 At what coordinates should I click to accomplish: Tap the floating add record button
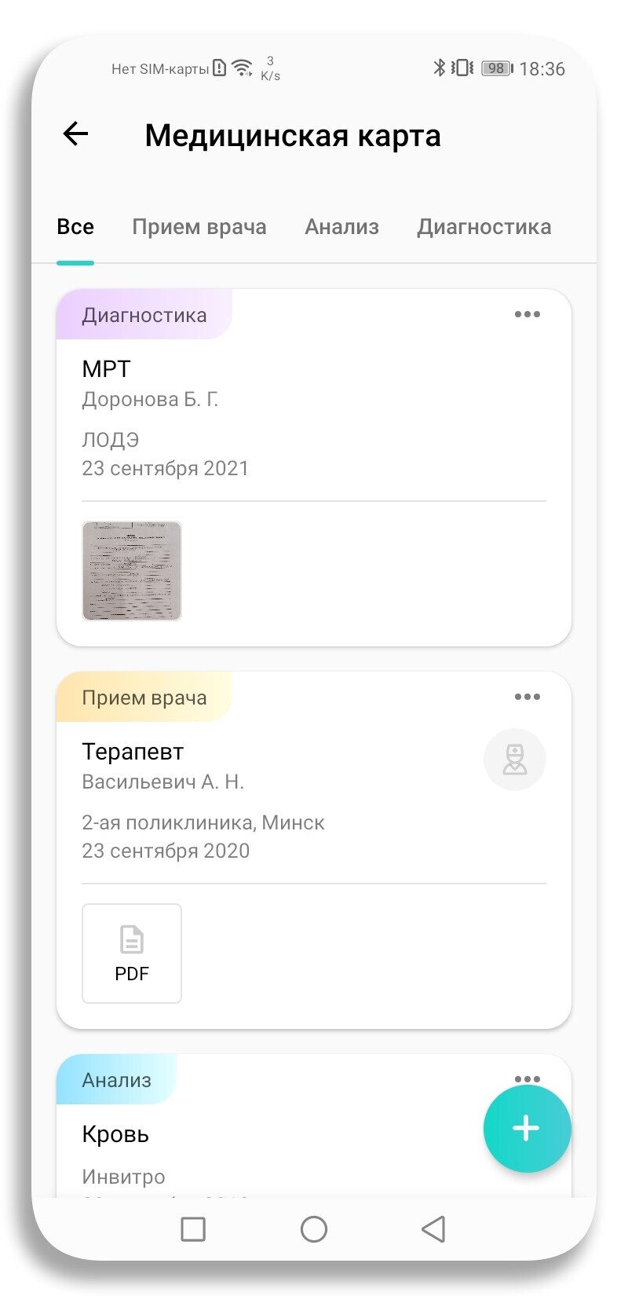pyautogui.click(x=527, y=1129)
